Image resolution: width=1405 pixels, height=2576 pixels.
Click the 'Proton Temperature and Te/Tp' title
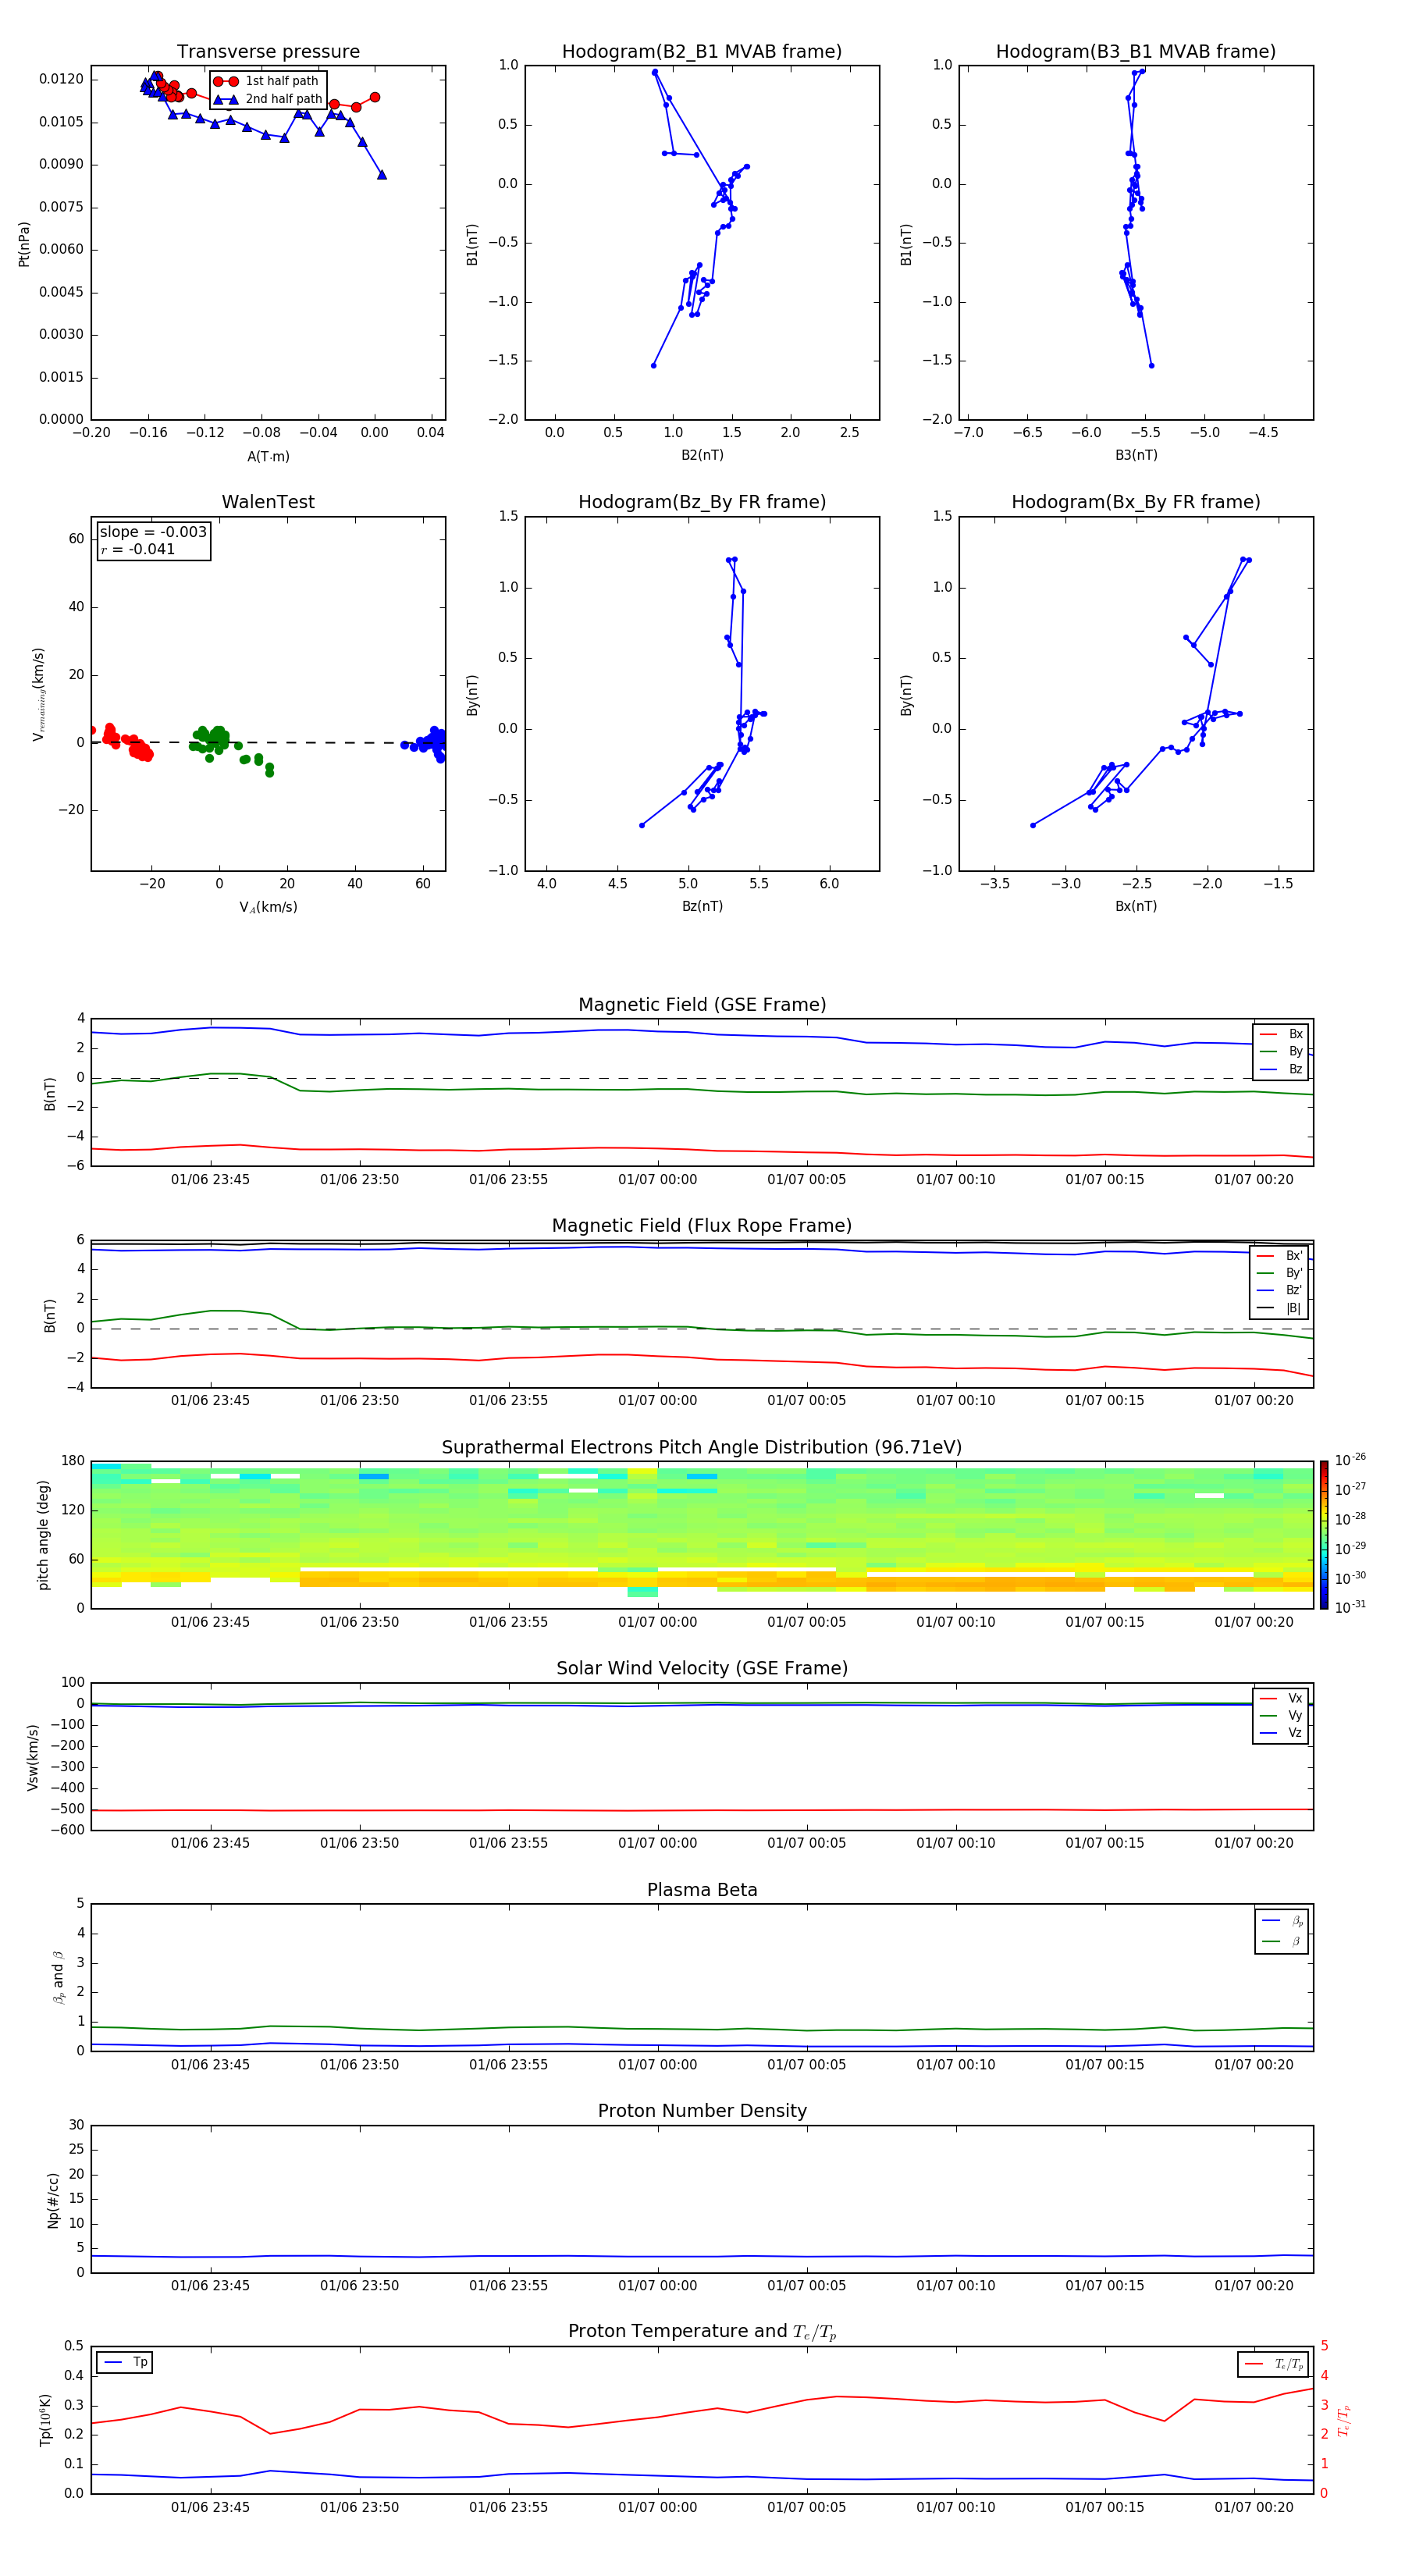tap(702, 2332)
